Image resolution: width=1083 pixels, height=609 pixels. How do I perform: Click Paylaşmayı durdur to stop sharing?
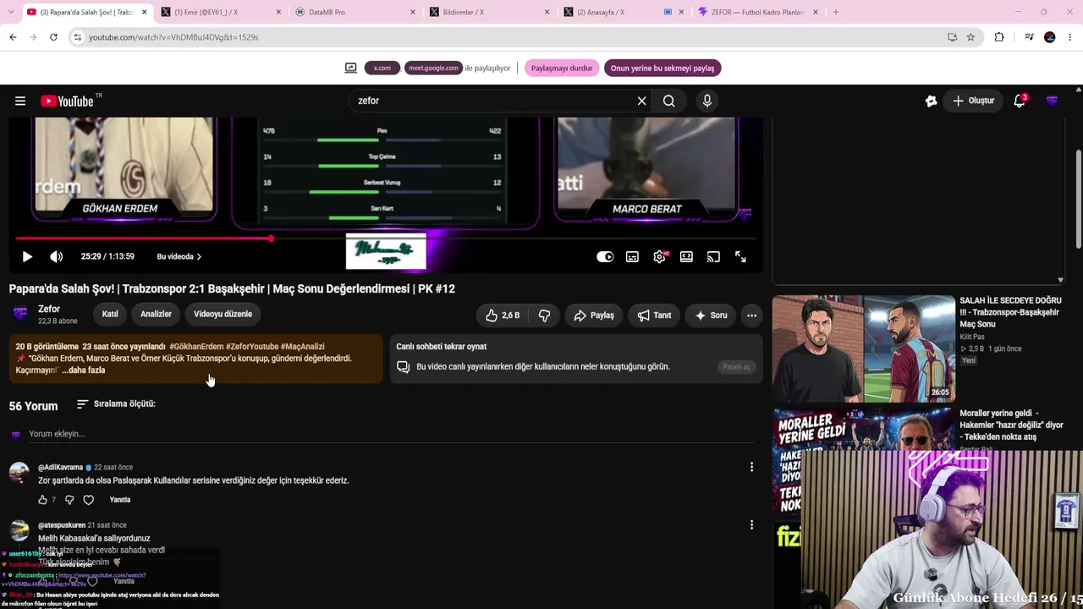(x=562, y=69)
